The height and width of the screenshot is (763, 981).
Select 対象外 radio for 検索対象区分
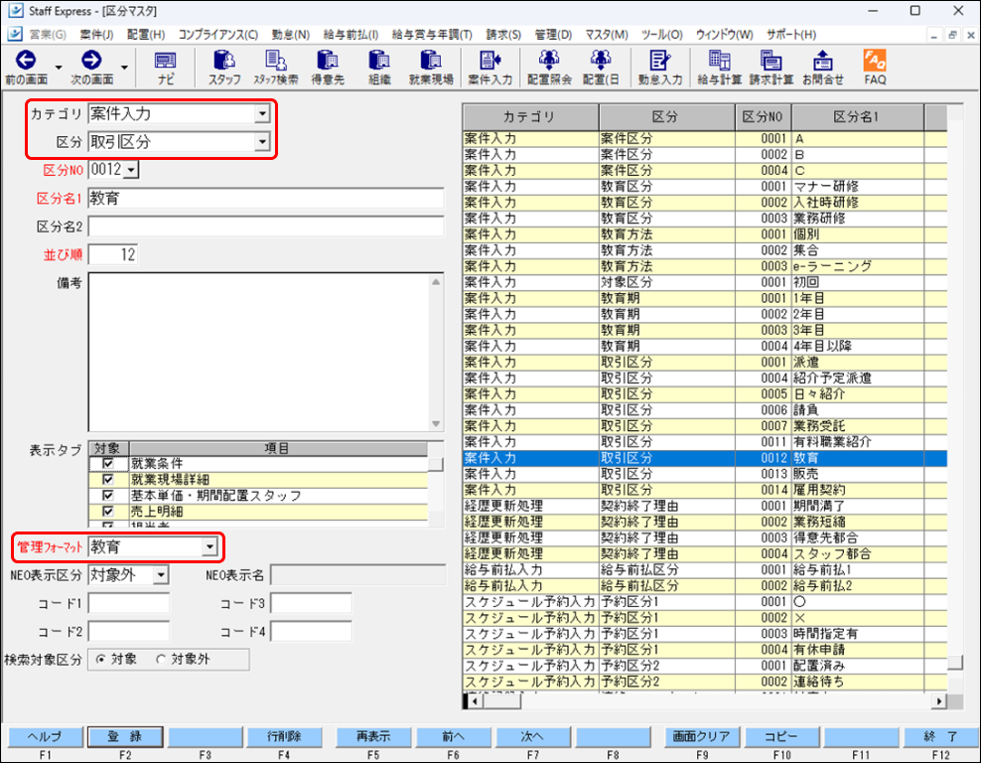tap(161, 659)
